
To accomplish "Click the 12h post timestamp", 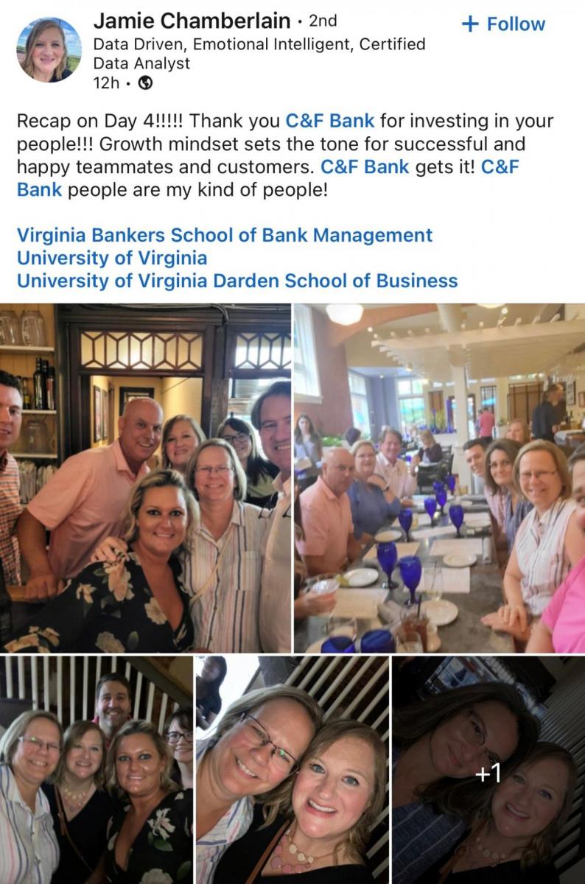I will click(106, 83).
